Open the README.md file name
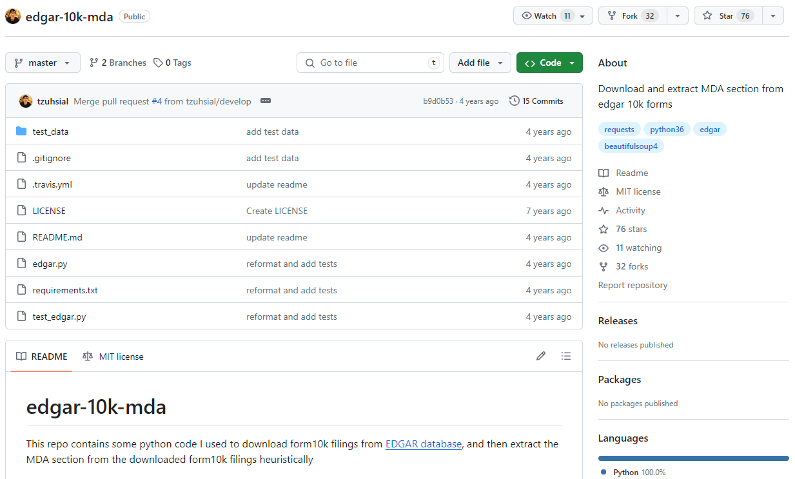 pos(57,237)
